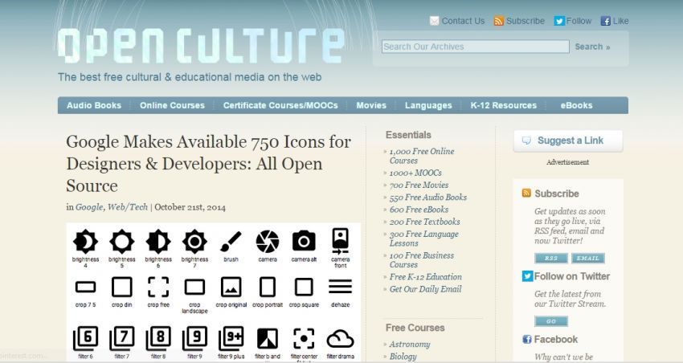The width and height of the screenshot is (683, 363).
Task: Open the eBooks menu item
Action: pyautogui.click(x=576, y=105)
